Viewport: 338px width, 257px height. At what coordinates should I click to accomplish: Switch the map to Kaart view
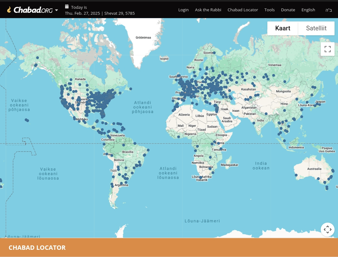pos(283,28)
